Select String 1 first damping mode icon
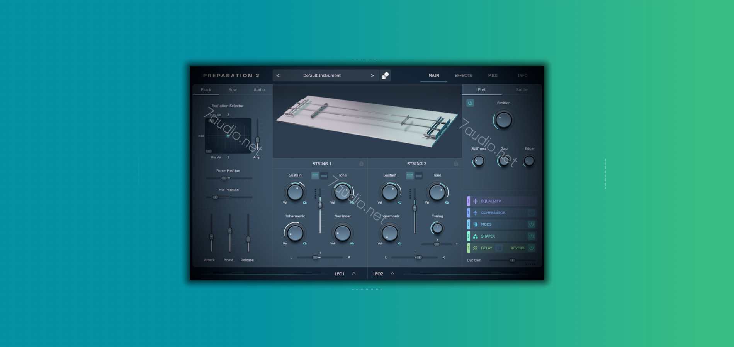734x347 pixels. 315,175
